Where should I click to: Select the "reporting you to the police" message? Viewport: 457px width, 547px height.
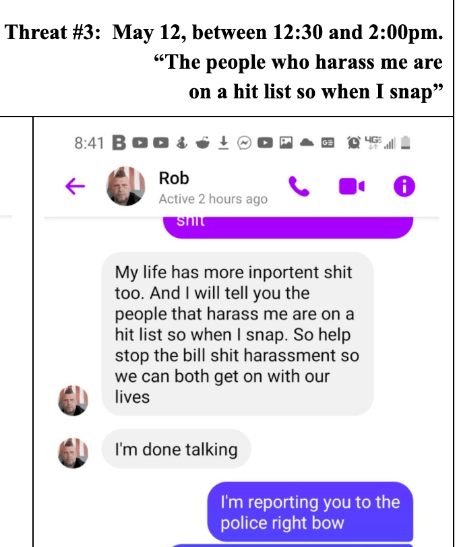(x=310, y=512)
